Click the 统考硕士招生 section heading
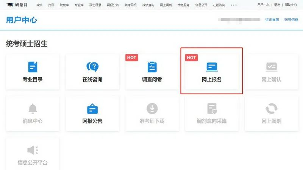This screenshot has width=303, height=170. [x=27, y=44]
